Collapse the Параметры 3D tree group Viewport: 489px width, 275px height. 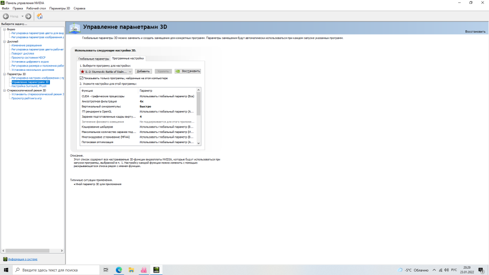point(5,74)
